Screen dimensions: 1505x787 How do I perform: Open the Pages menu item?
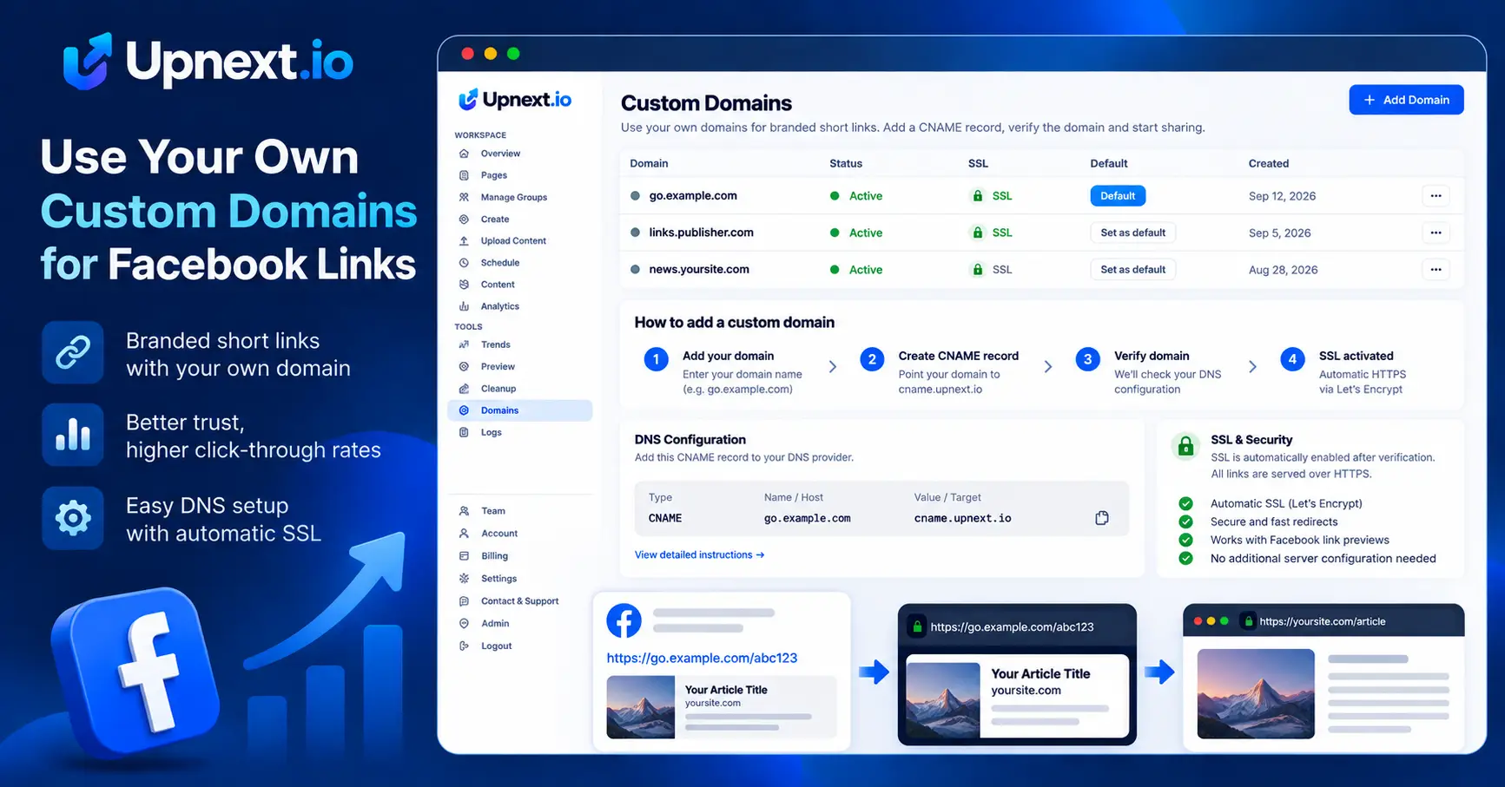(x=494, y=175)
